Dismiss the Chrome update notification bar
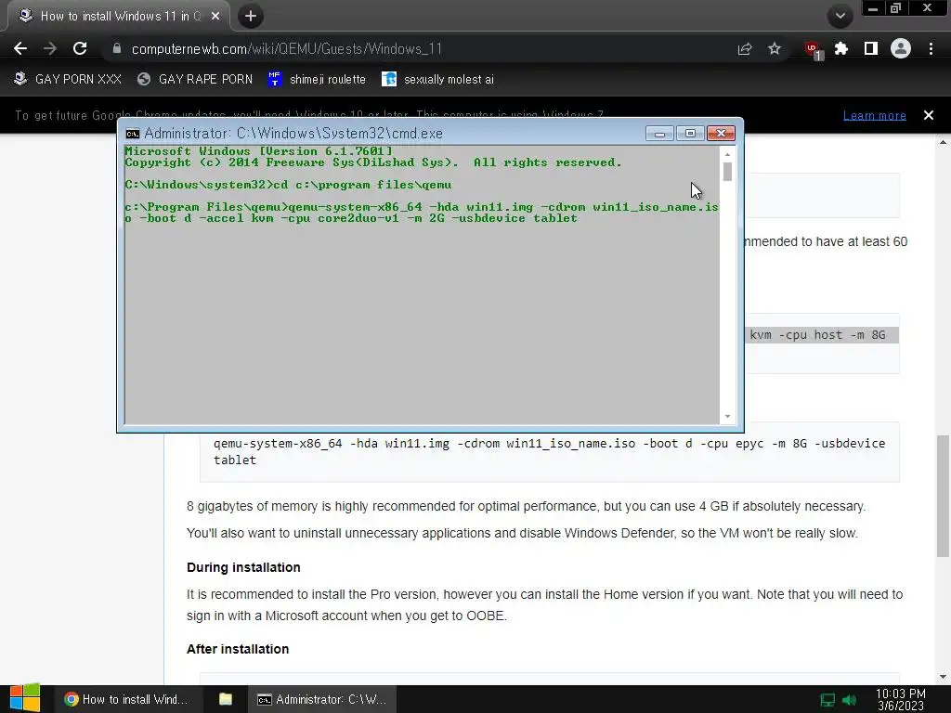Viewport: 951px width, 713px height. 929,115
